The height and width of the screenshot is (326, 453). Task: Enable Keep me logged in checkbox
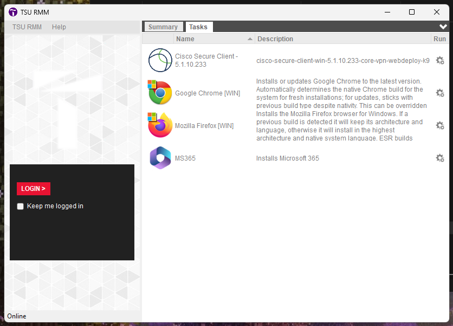(x=21, y=206)
